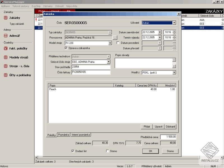The width and height of the screenshot is (224, 168).
Task: Open the Účty a pokladny icon
Action: tap(6, 75)
